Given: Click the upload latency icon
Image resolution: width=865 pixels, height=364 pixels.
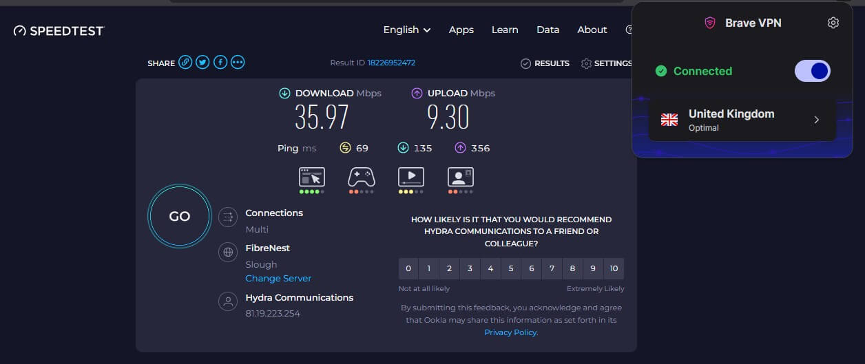Looking at the screenshot, I should pyautogui.click(x=460, y=148).
